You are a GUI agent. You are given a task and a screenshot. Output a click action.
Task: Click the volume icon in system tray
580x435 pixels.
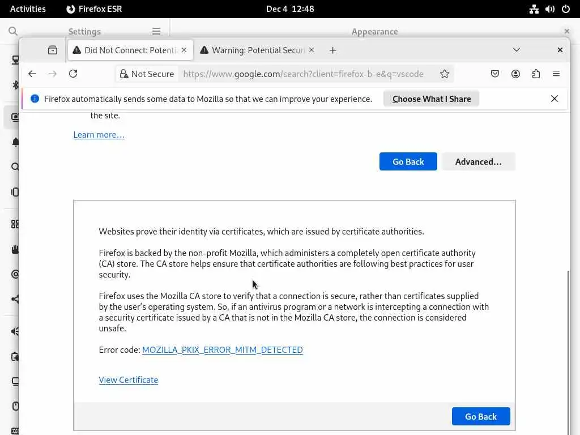click(549, 9)
